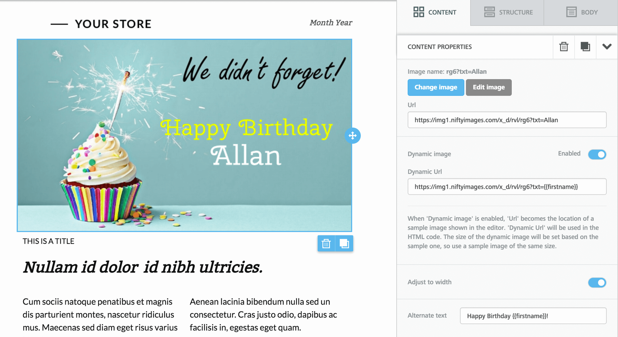Duplicate content via properties panel copy icon

click(585, 47)
